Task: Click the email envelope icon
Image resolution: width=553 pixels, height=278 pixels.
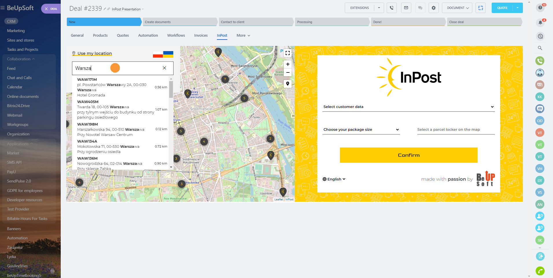Action: (x=406, y=8)
